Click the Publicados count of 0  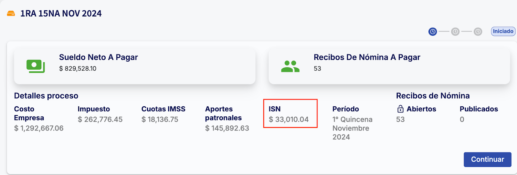point(462,120)
